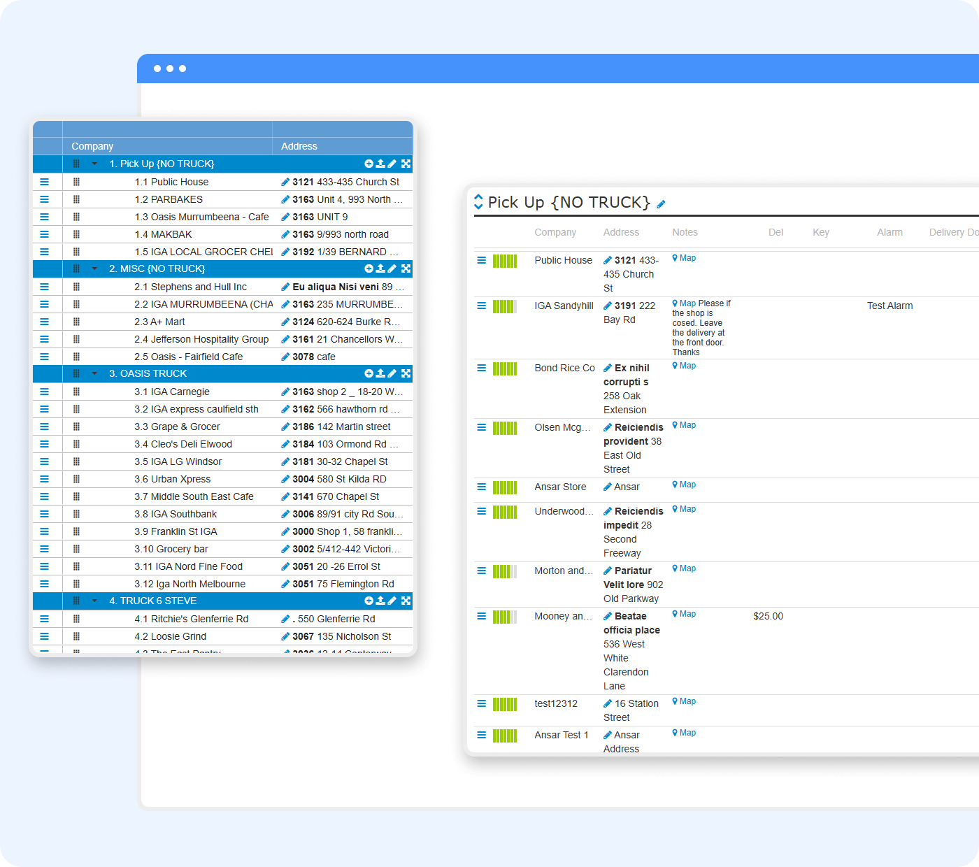Click the fullscreen arrows icon in 2. MISC header
Image resolution: width=979 pixels, height=867 pixels.
coord(406,268)
